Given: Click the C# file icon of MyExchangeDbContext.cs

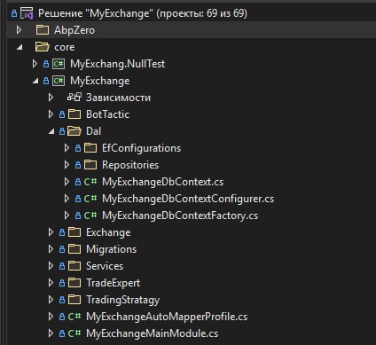Looking at the screenshot, I should pyautogui.click(x=90, y=182).
